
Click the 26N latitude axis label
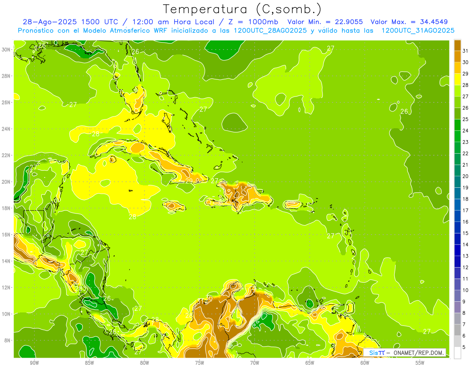tap(6, 102)
